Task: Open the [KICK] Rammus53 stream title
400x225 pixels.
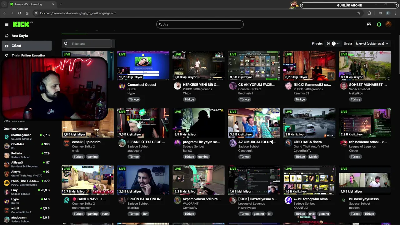Action: tap(312, 85)
